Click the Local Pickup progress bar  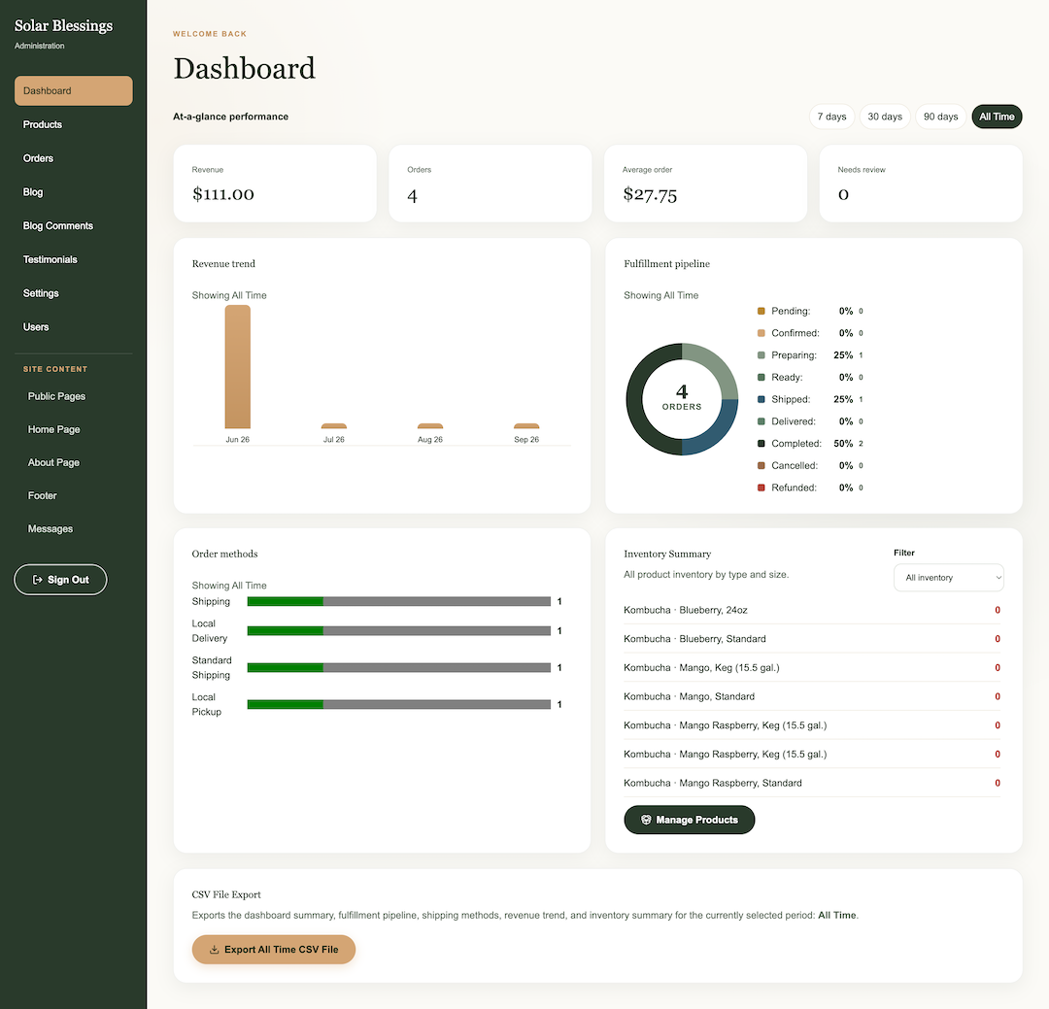[x=399, y=705]
